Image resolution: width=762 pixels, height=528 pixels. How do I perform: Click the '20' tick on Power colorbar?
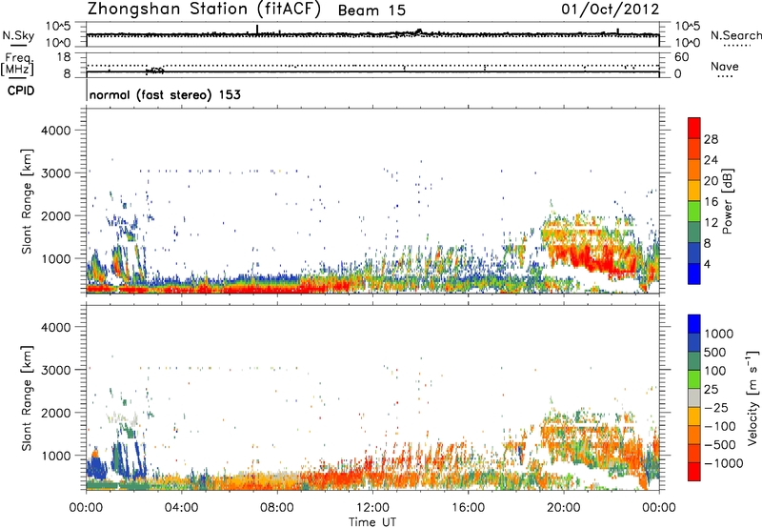pos(711,181)
